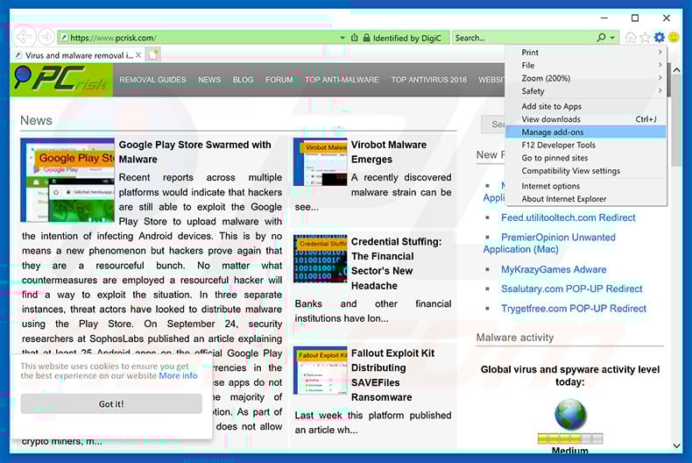Click search magnifier icon in search box

[601, 38]
